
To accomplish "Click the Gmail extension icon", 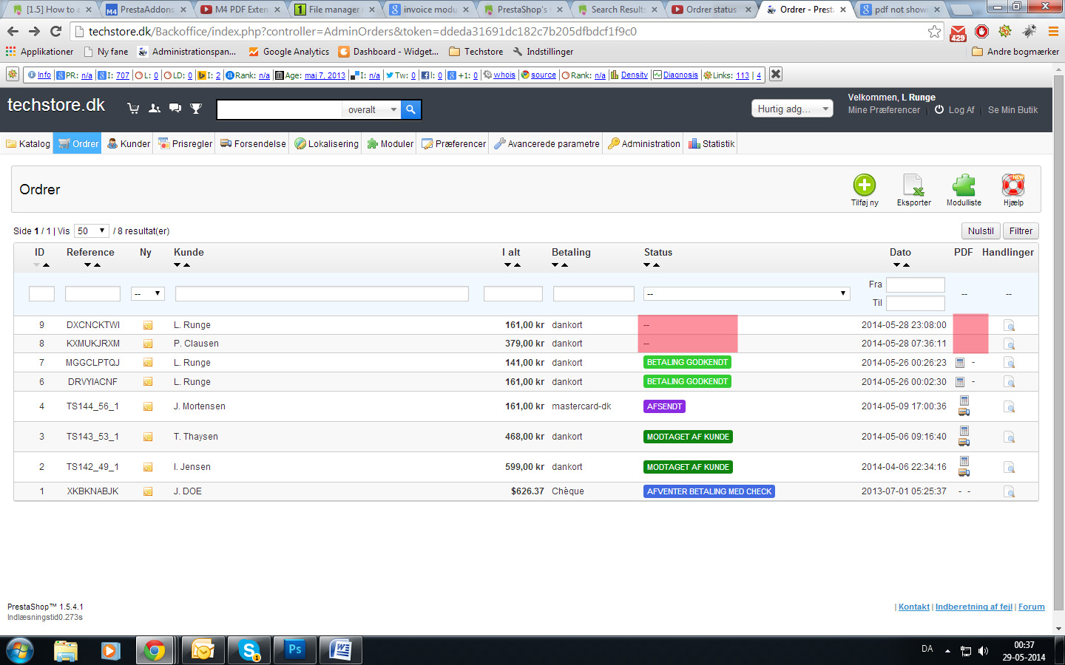I will (958, 33).
